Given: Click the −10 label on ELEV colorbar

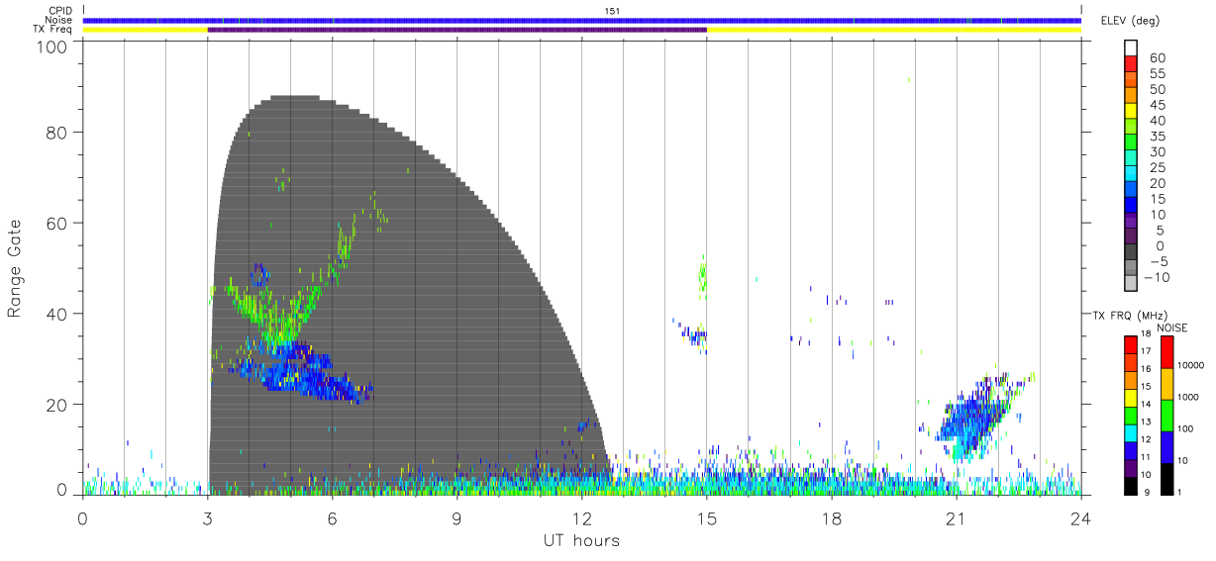Looking at the screenshot, I should point(1156,277).
